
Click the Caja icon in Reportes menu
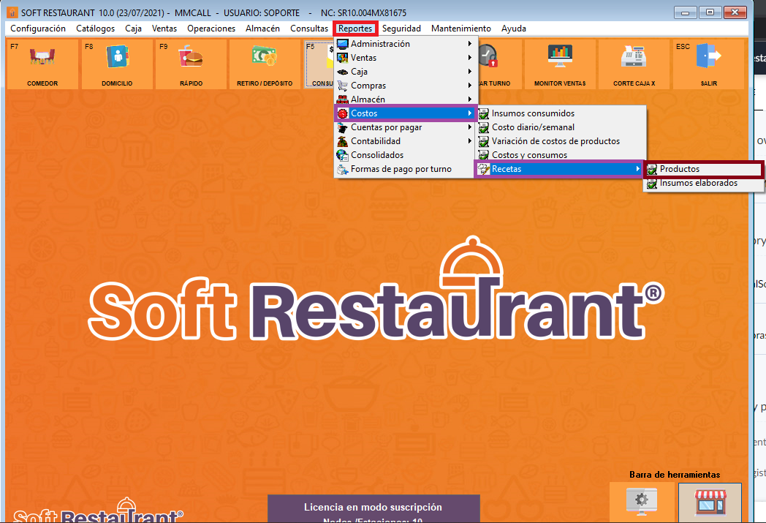[343, 72]
